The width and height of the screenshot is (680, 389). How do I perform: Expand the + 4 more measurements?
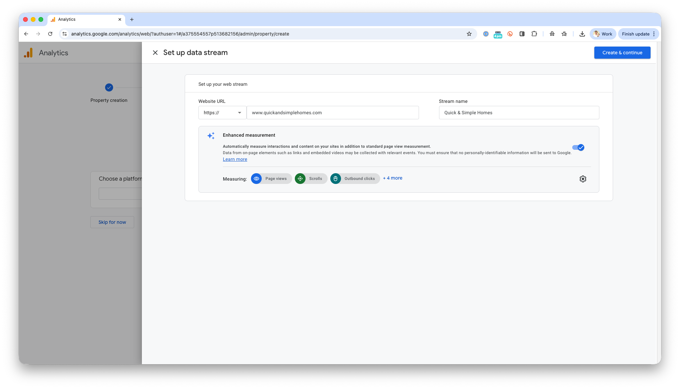[393, 178]
